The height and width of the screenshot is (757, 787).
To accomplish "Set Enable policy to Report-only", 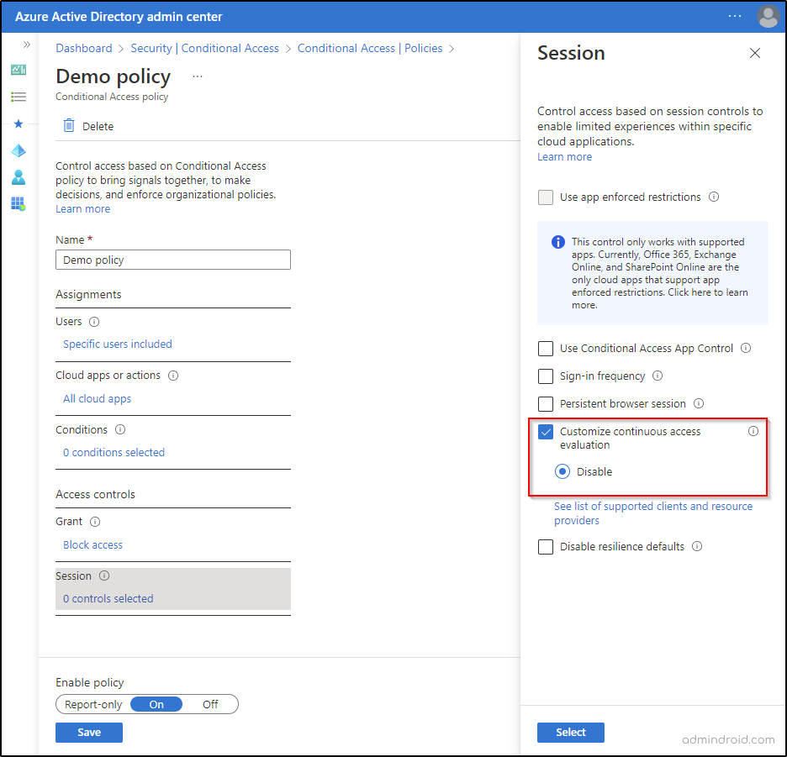I will coord(93,704).
